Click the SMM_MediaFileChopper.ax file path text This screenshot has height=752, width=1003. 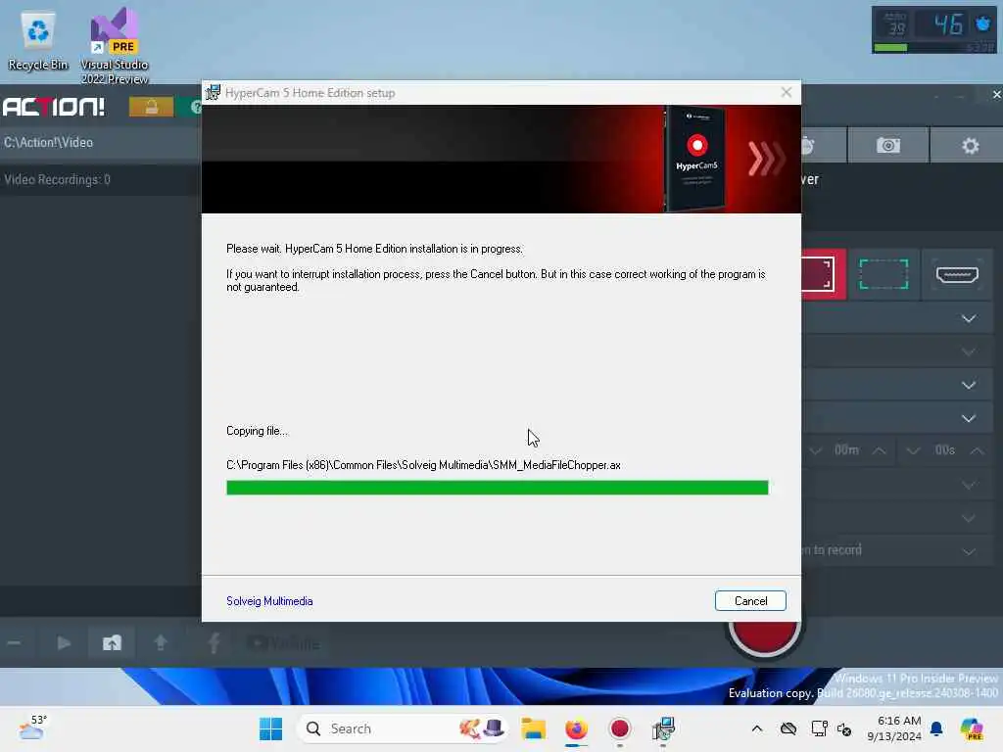[x=423, y=465]
